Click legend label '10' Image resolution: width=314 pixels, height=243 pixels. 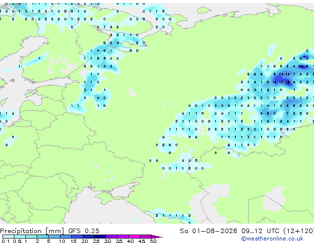(x=62, y=241)
